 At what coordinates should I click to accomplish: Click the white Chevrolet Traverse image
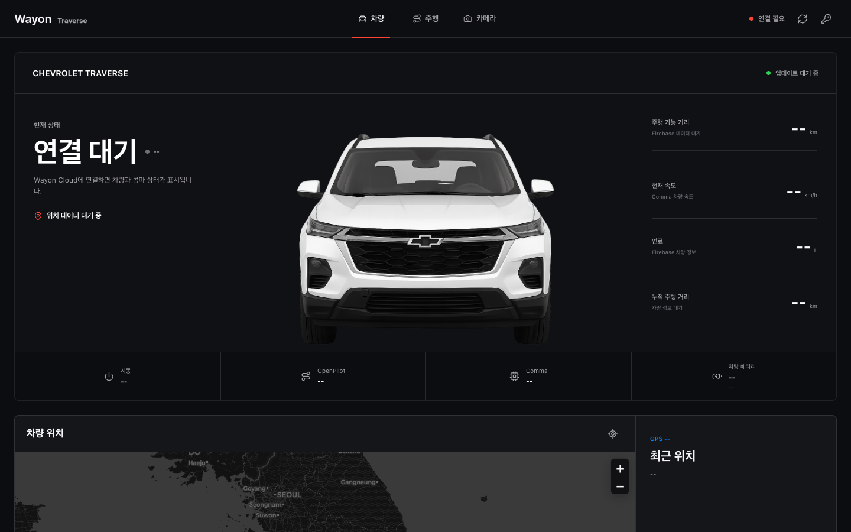[x=425, y=239]
